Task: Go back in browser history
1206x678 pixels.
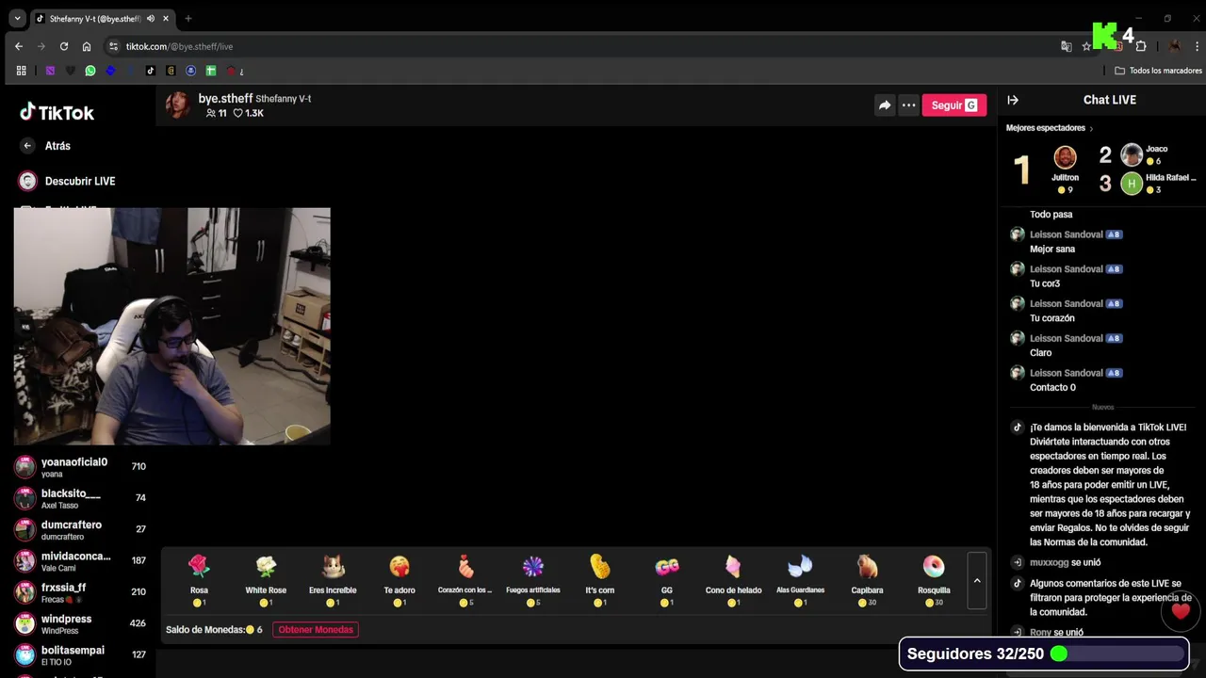Action: pos(19,46)
